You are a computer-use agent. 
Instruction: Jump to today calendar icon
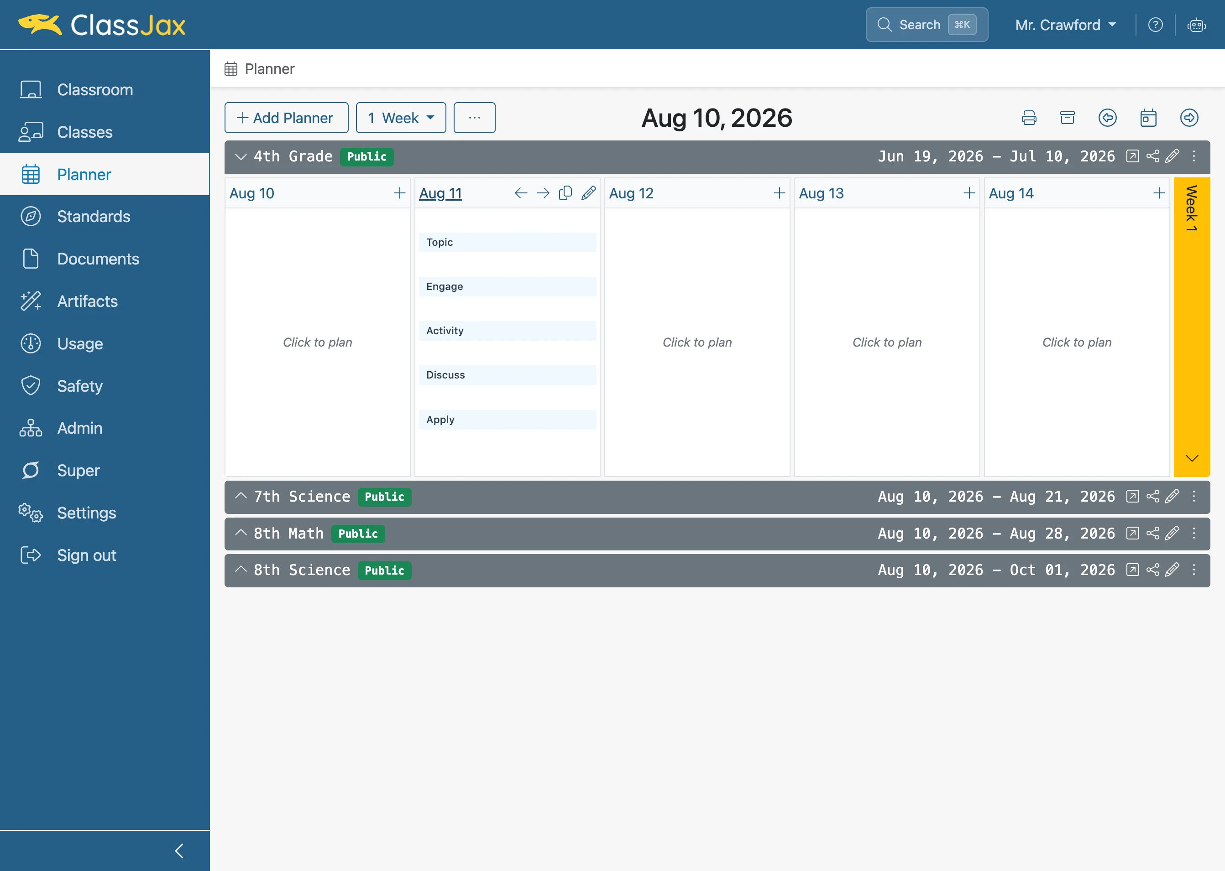click(x=1148, y=118)
